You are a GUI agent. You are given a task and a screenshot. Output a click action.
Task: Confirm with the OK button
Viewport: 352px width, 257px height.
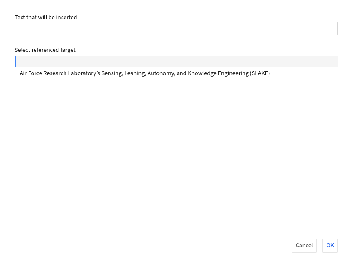(330, 246)
